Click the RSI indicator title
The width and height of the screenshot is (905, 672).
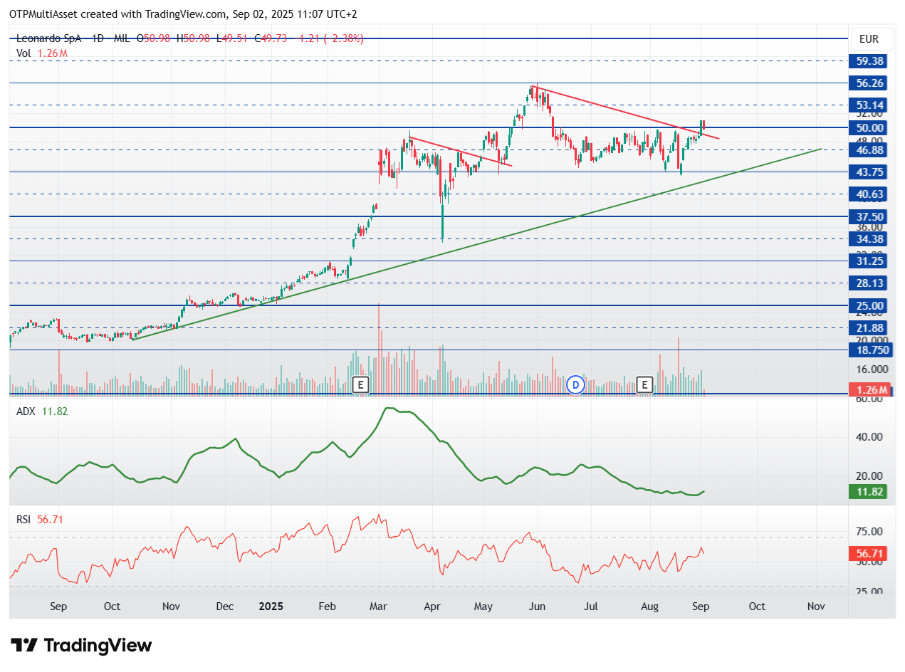click(x=23, y=520)
